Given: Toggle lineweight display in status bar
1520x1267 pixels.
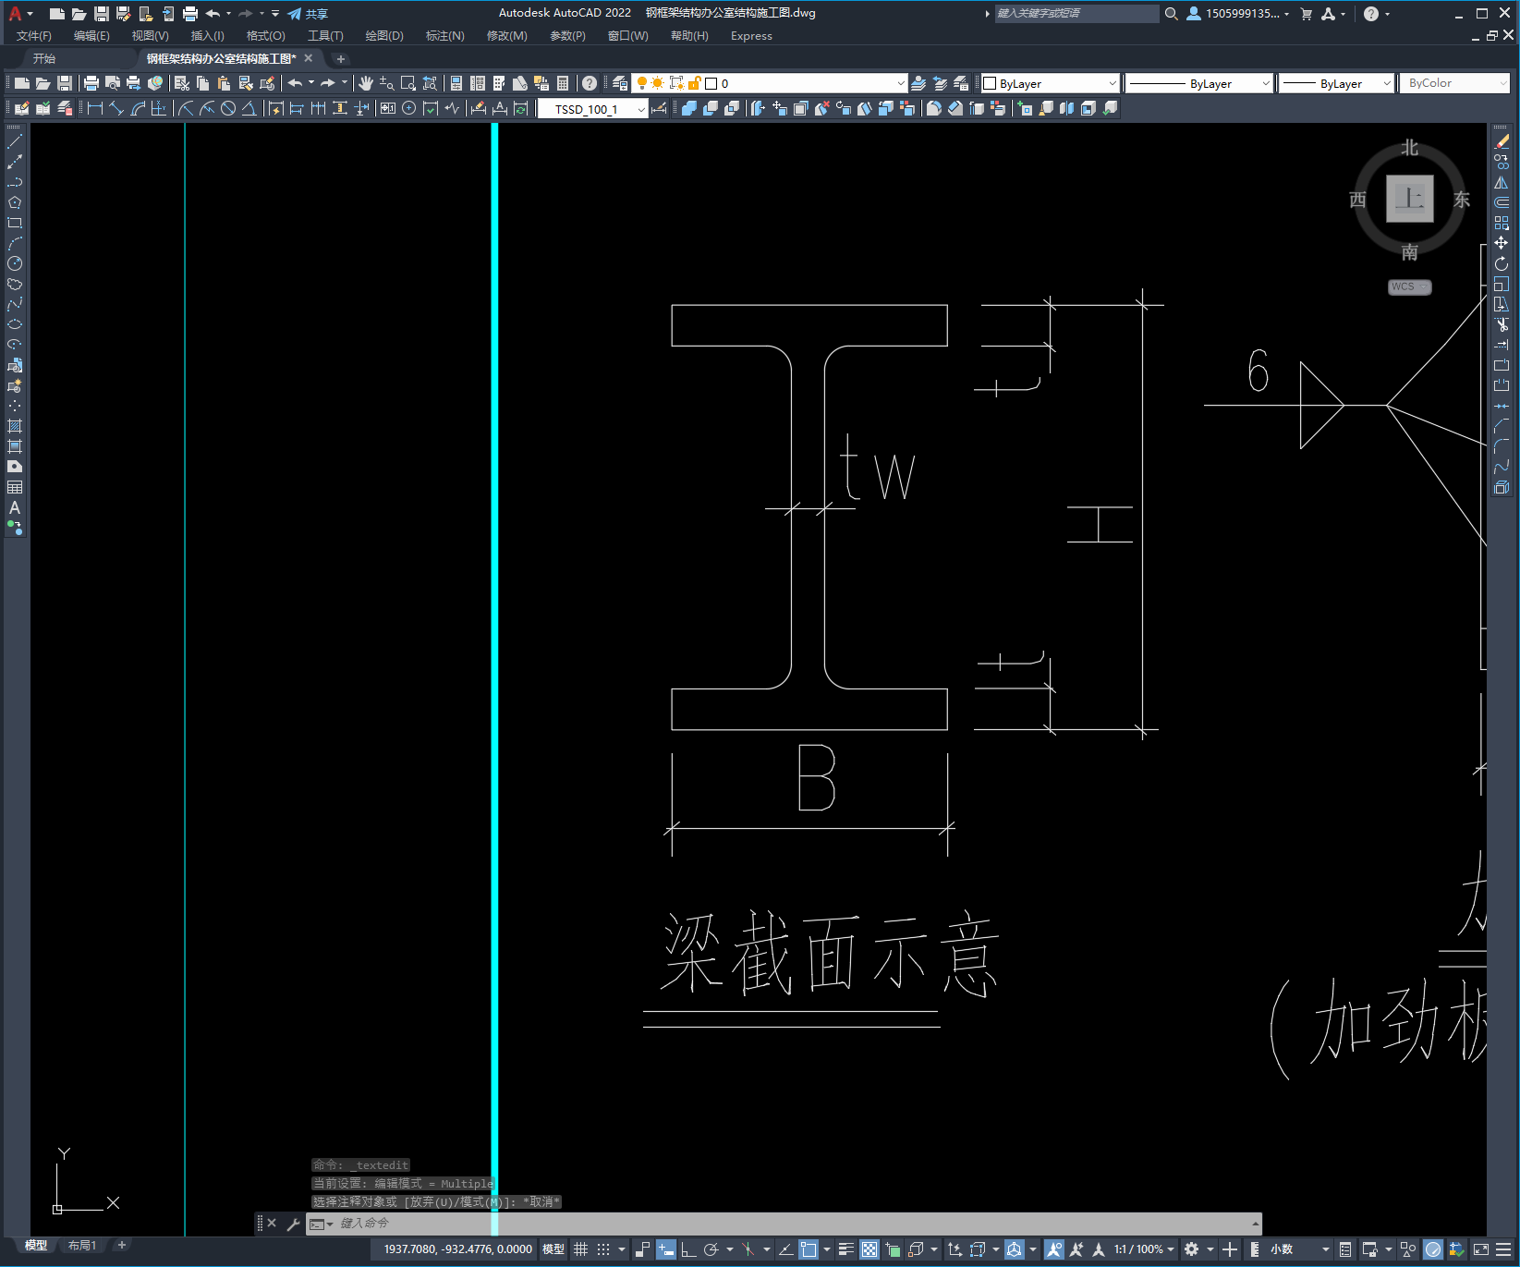Looking at the screenshot, I should tap(845, 1249).
